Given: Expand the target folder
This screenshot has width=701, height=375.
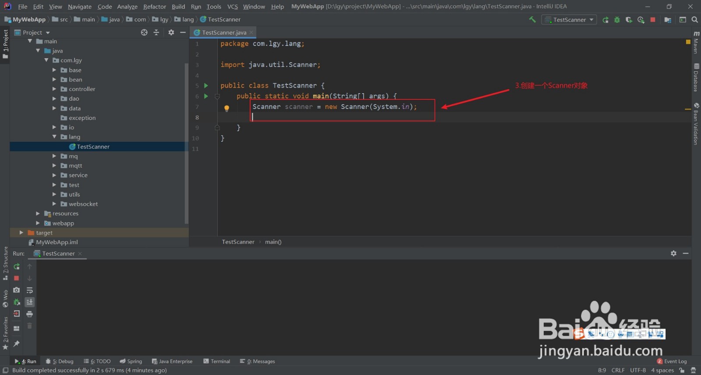Looking at the screenshot, I should 21,233.
